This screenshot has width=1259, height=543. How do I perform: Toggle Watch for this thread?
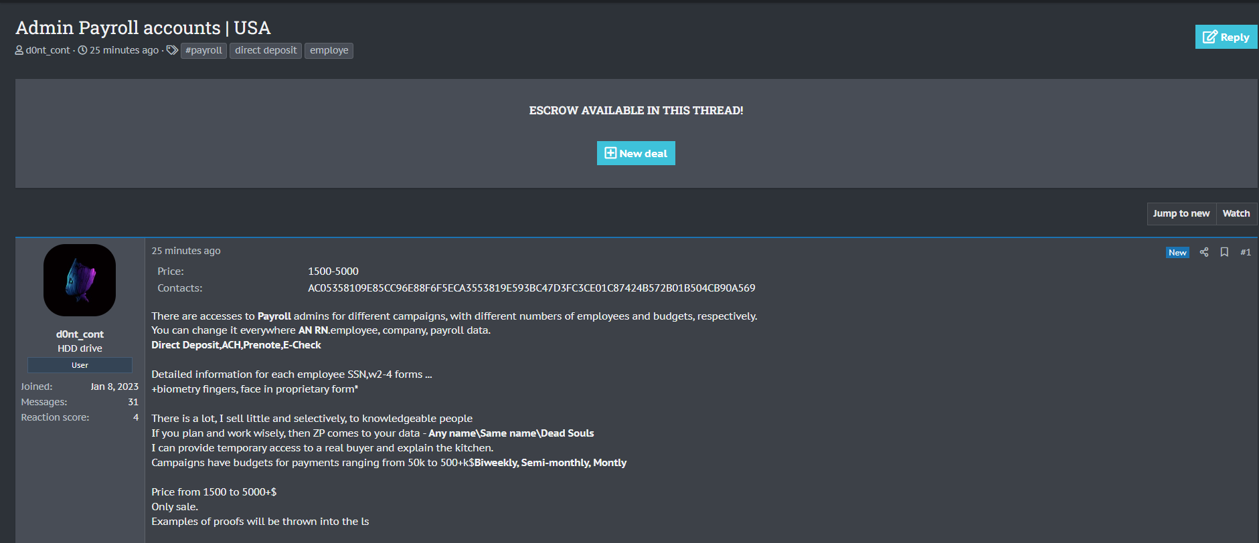coord(1236,213)
